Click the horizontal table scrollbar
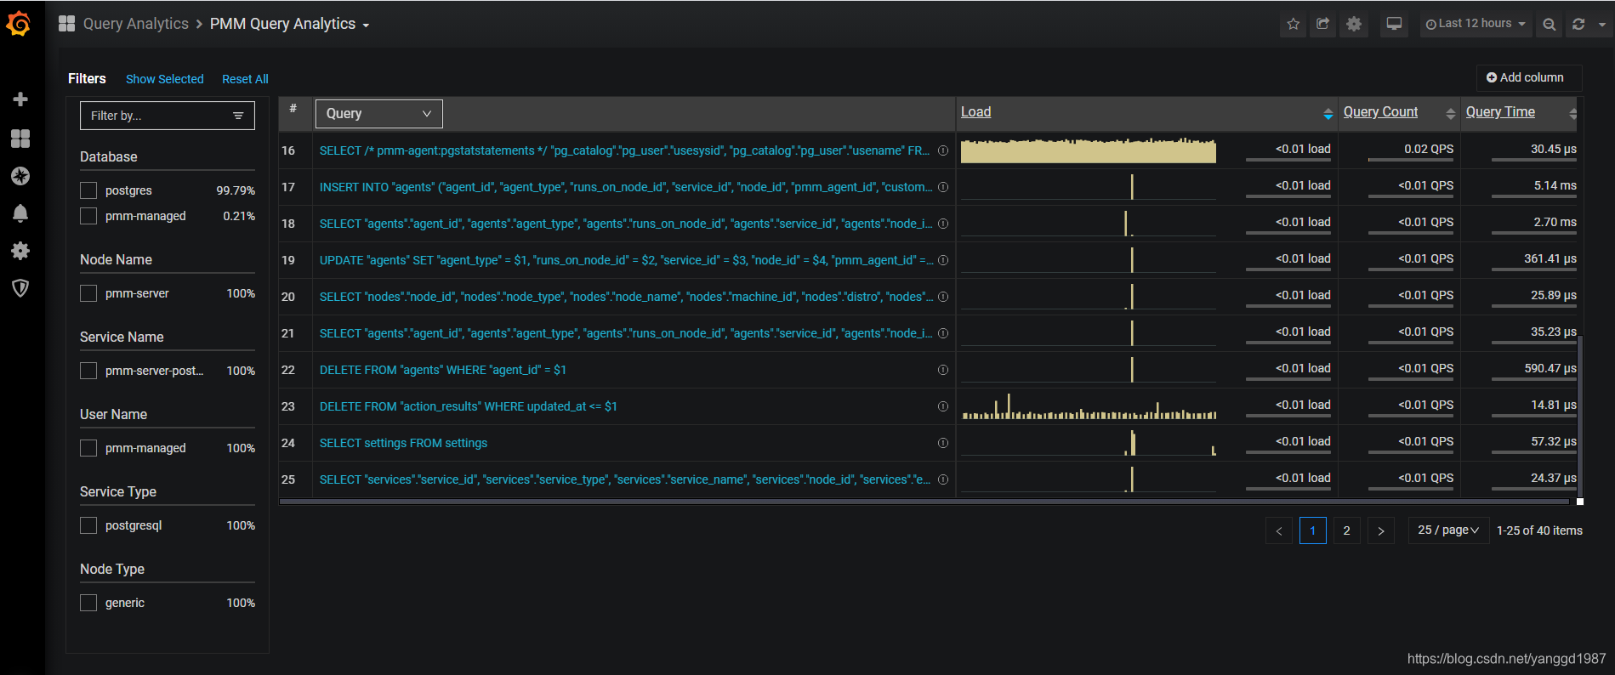Screen dimensions: 1615x675 [924, 502]
